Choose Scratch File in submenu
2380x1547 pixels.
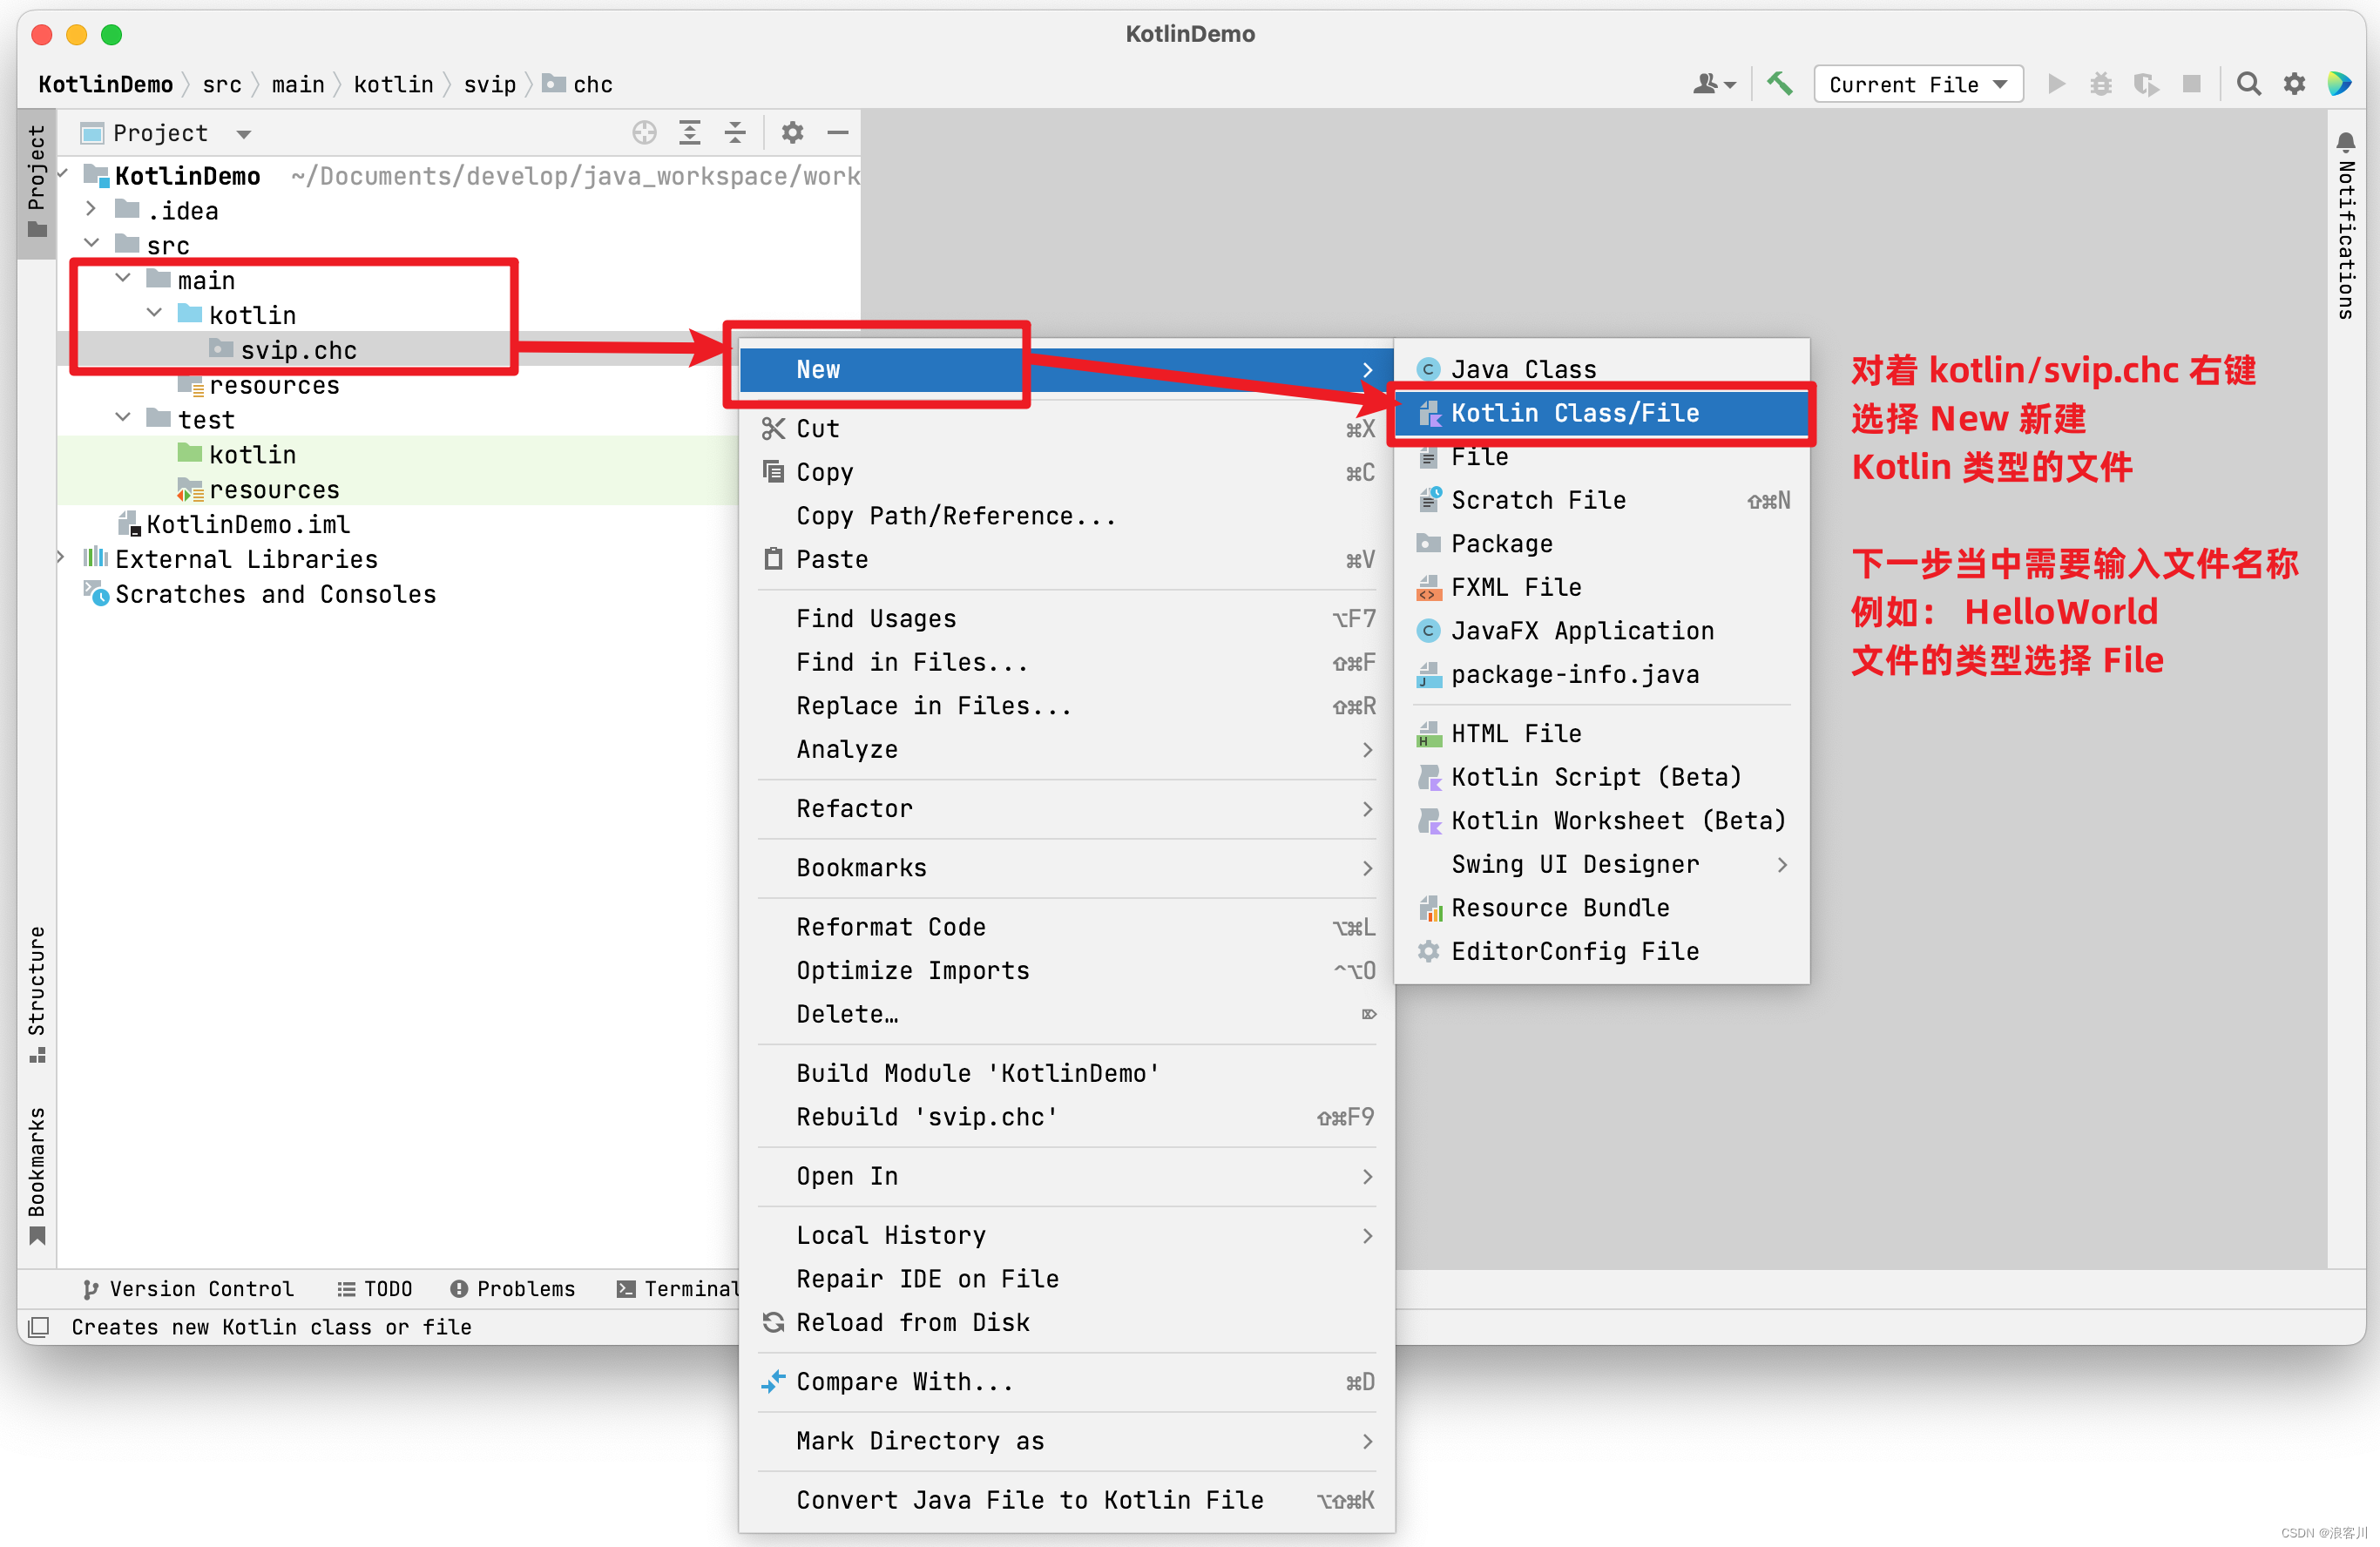tap(1601, 500)
